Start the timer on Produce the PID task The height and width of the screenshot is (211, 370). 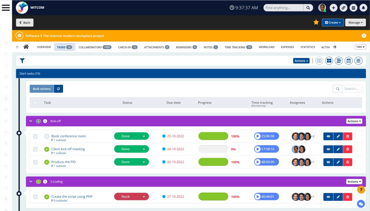258,162
